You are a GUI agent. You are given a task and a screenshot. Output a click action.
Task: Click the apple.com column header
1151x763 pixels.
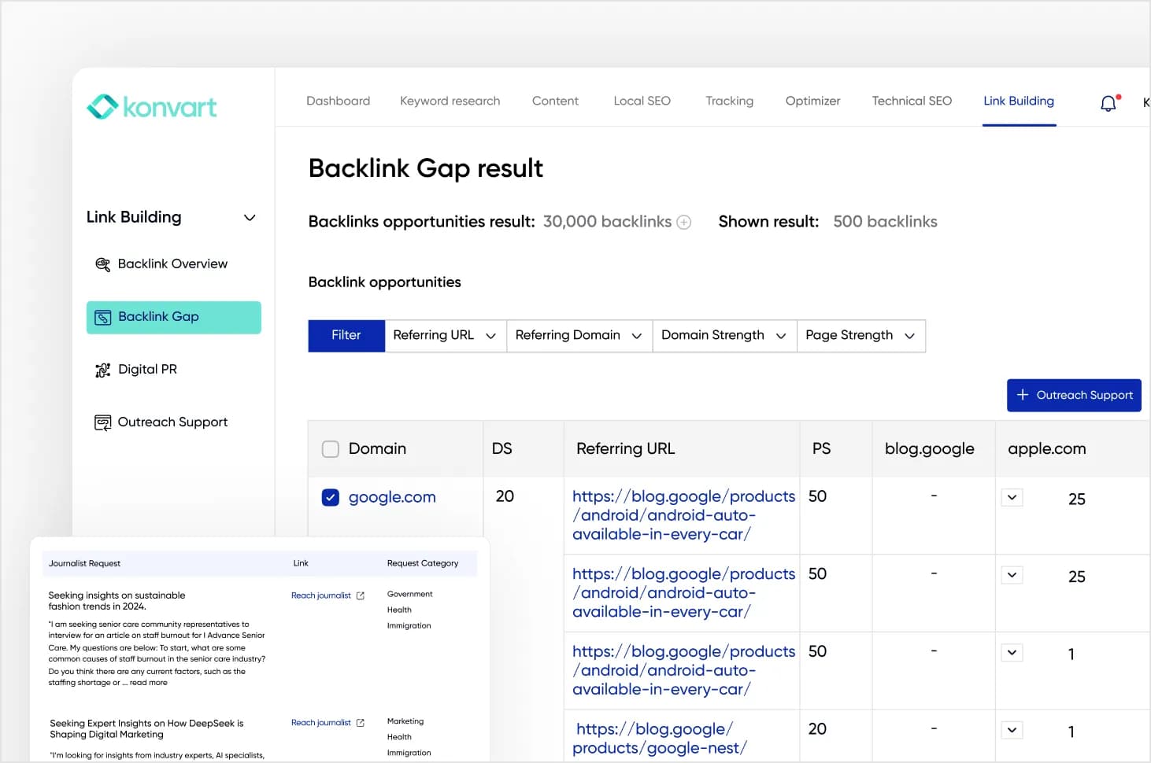pyautogui.click(x=1047, y=449)
